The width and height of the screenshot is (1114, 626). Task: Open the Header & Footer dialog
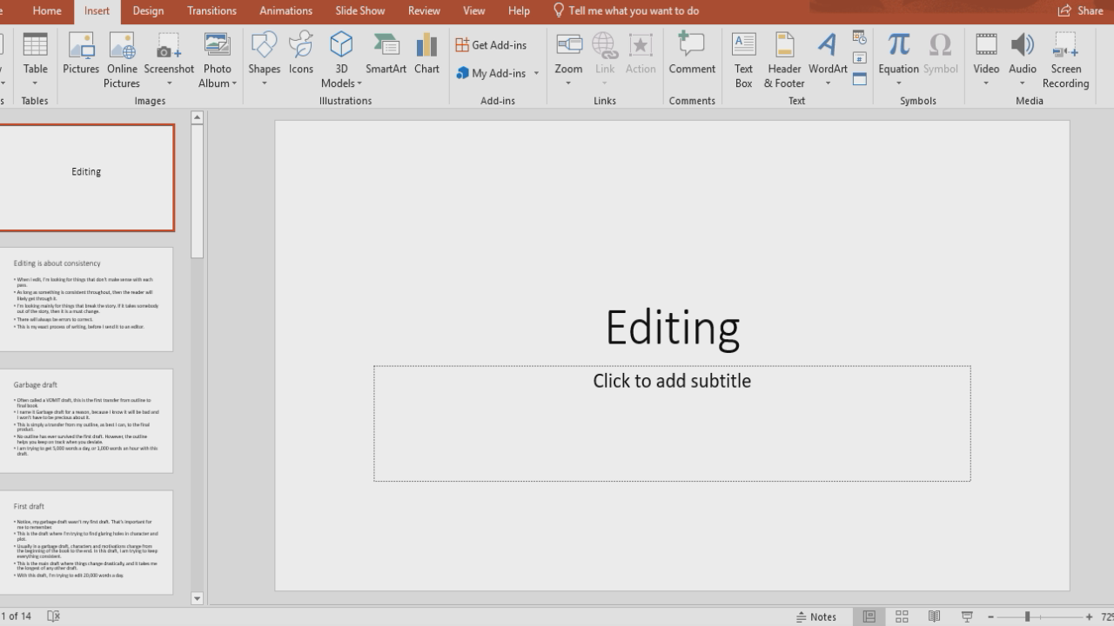[783, 58]
